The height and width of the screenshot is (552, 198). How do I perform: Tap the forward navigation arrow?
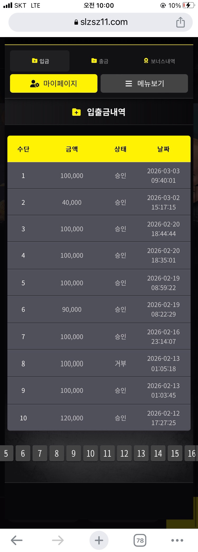tap(58, 540)
